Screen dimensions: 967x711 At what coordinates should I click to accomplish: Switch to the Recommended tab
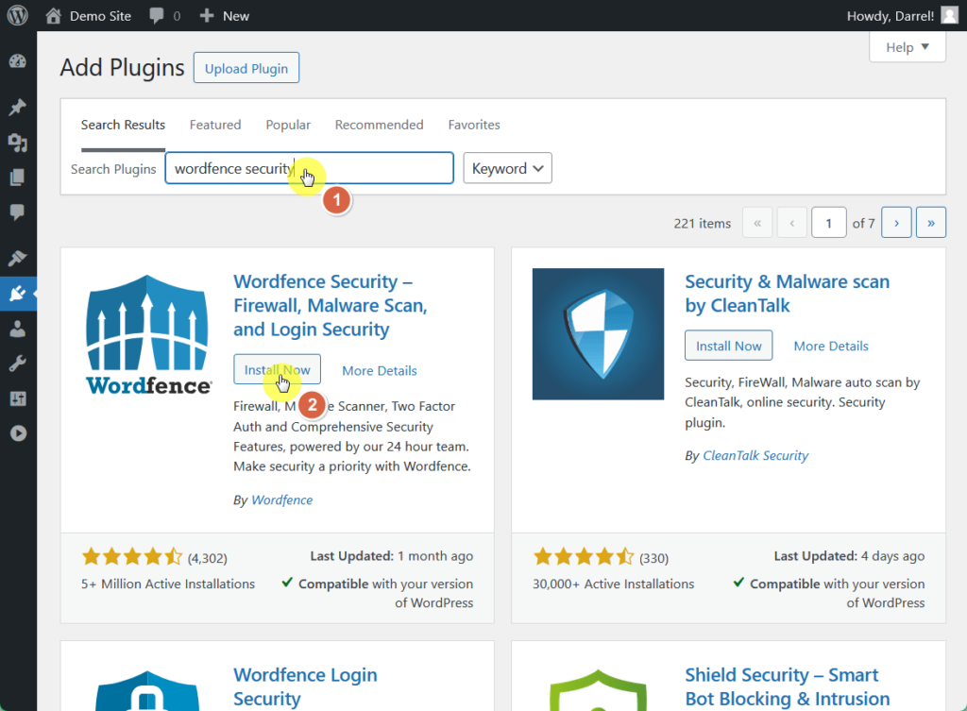380,125
